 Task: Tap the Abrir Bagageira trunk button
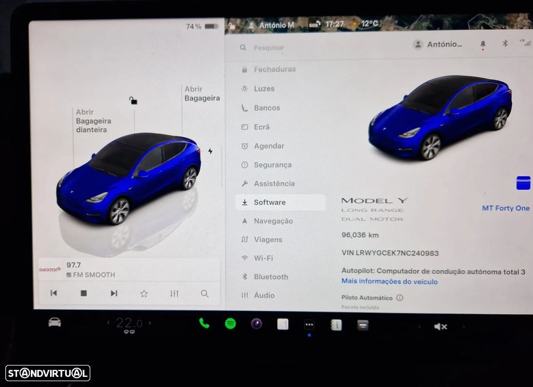(202, 94)
